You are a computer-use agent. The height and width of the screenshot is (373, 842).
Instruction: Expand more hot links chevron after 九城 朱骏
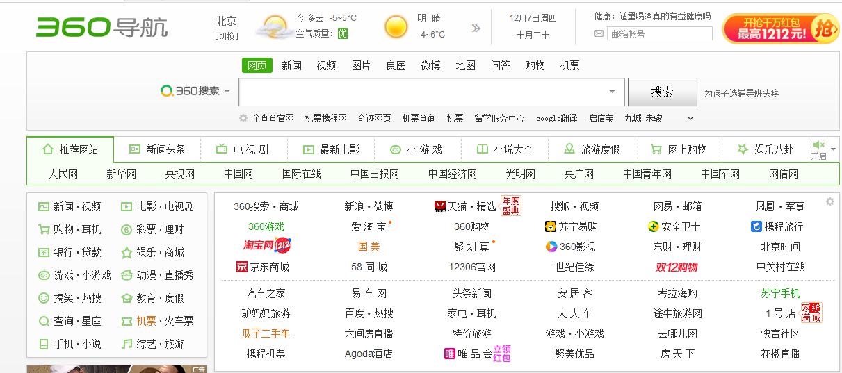690,118
